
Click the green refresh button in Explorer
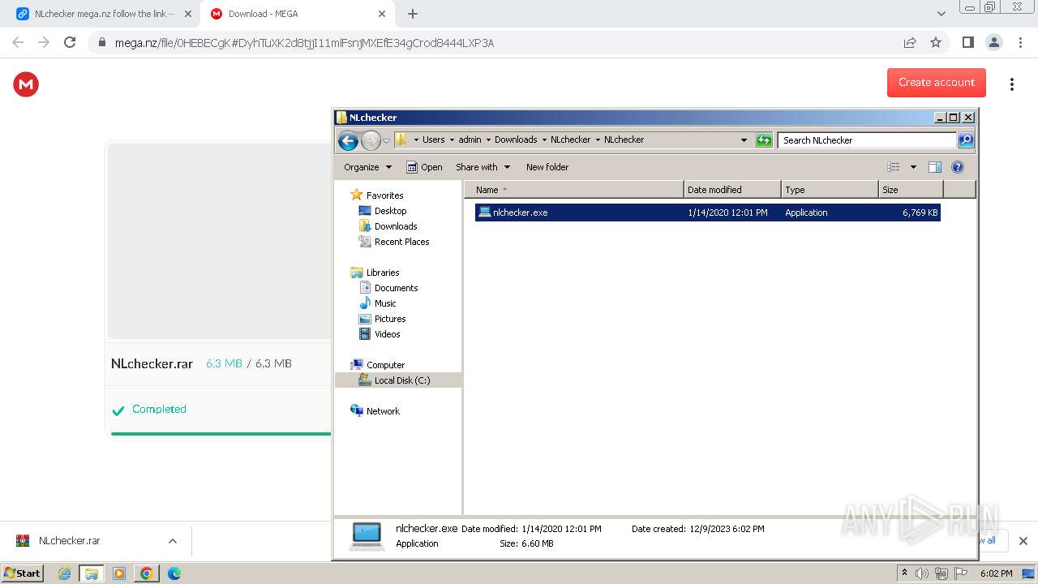[x=764, y=140]
